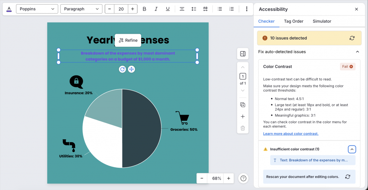The image size is (368, 190).
Task: Decrease font size with minus button
Action: point(110,9)
